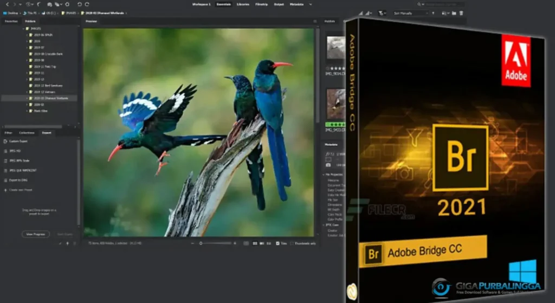Screen dimensions: 555x303
Task: Expand the Black Kites folder arrow
Action: (27, 111)
